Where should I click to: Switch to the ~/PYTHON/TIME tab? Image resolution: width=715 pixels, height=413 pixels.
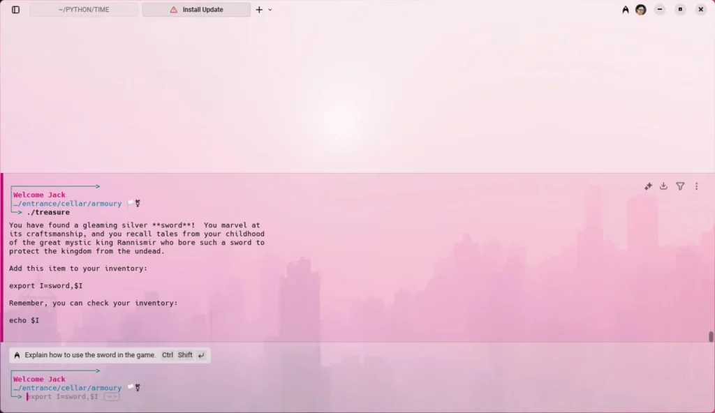84,10
